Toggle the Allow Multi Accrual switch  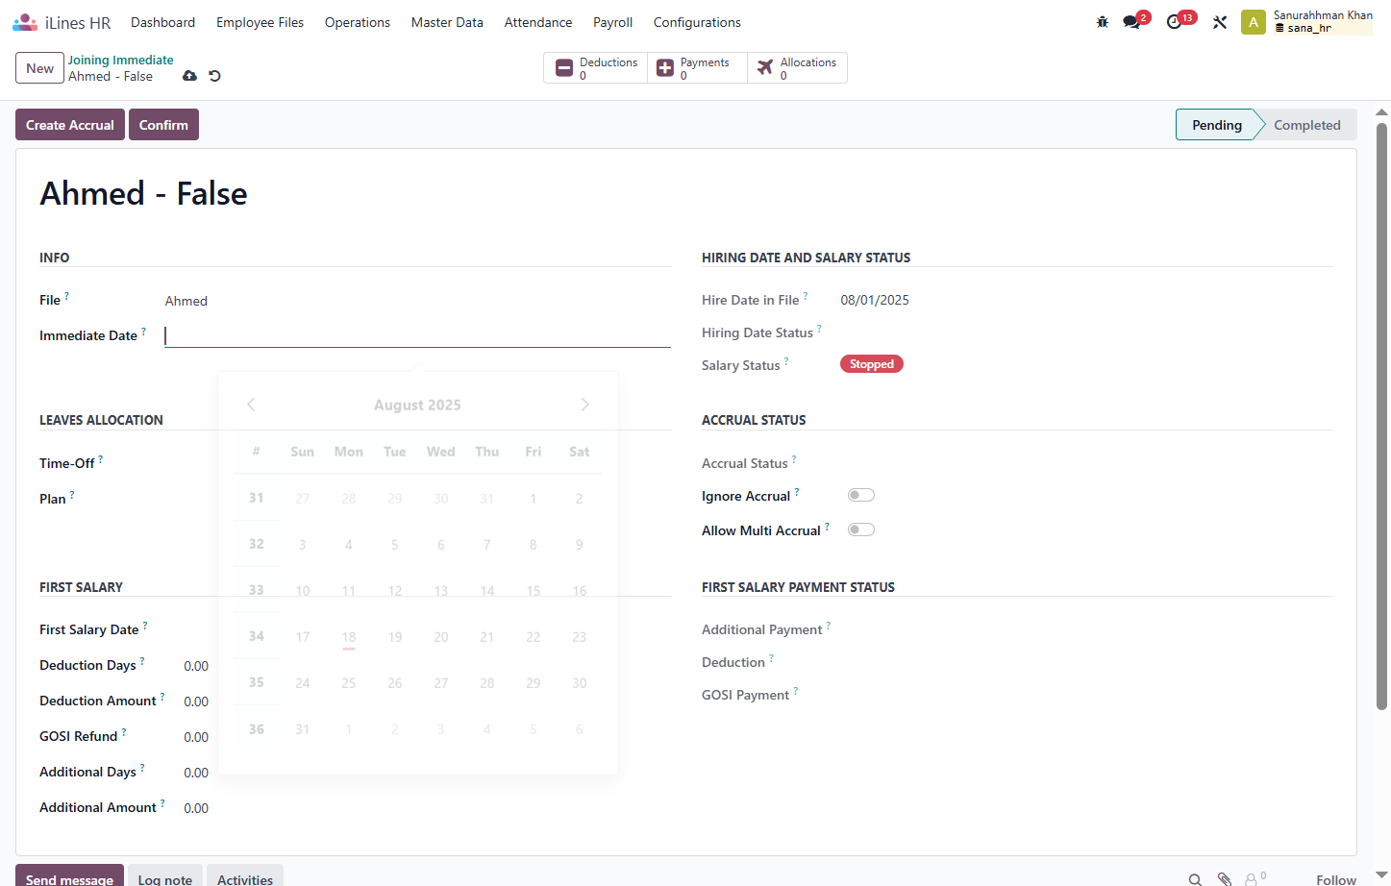coord(861,529)
